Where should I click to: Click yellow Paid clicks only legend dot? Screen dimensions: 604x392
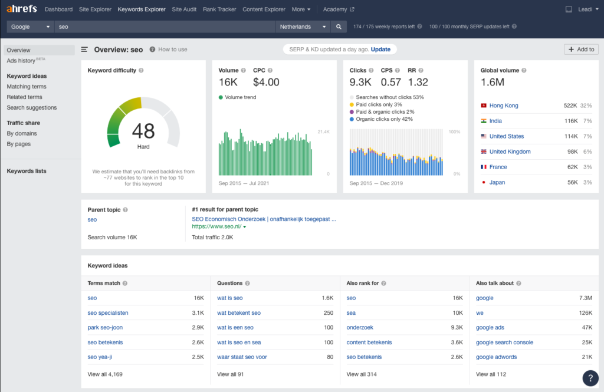tap(352, 105)
